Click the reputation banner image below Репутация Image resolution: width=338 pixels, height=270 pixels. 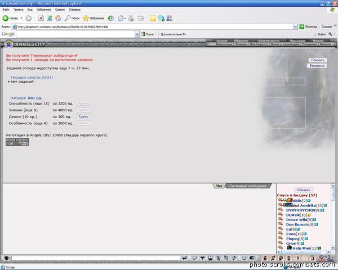[x=17, y=142]
